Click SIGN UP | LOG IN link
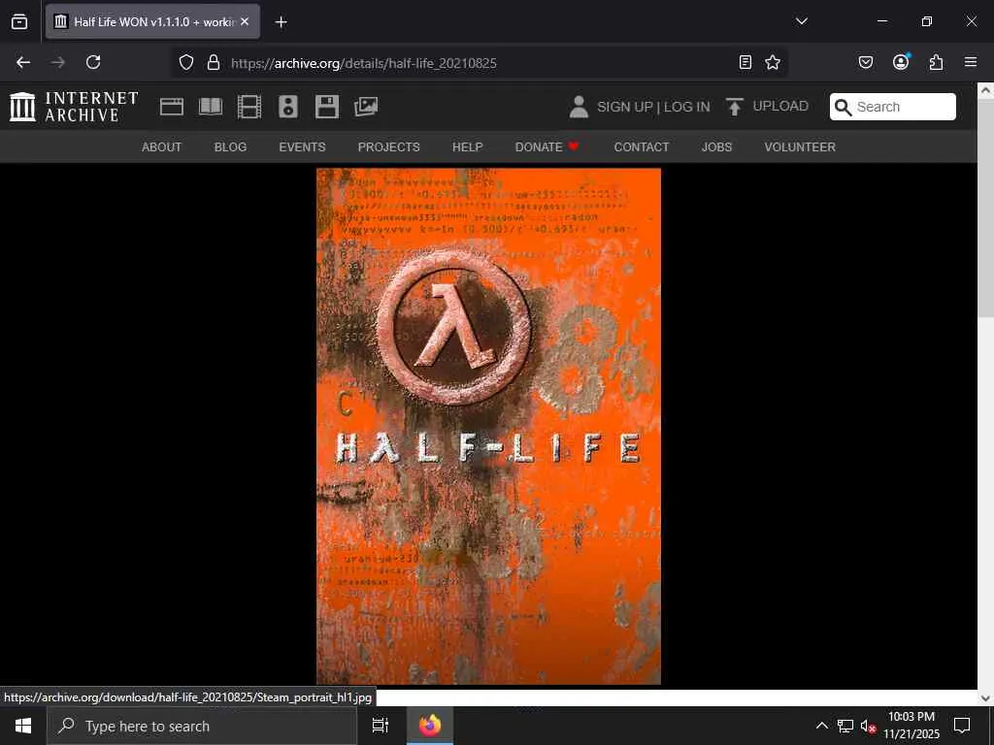Viewport: 994px width, 745px height. click(x=653, y=107)
